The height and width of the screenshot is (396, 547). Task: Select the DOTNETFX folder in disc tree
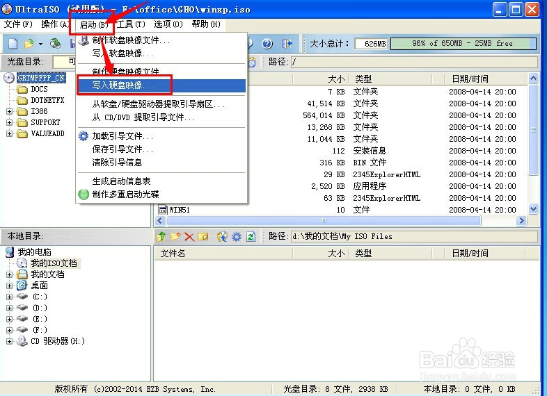(47, 100)
